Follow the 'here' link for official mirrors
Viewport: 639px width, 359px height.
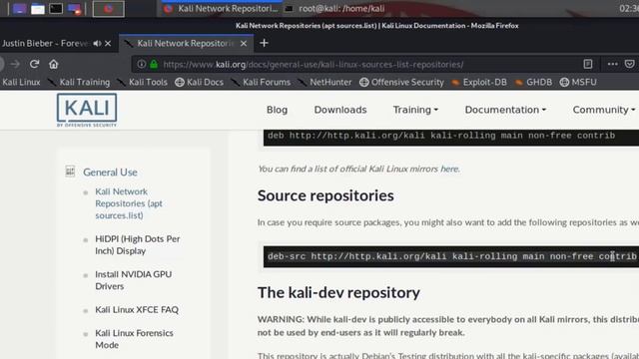coord(449,169)
